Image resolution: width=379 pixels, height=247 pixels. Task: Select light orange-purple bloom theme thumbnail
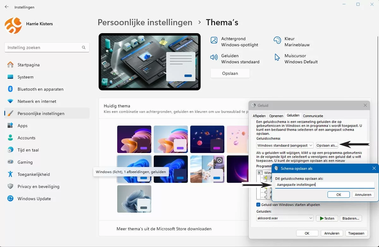pyautogui.click(x=171, y=139)
